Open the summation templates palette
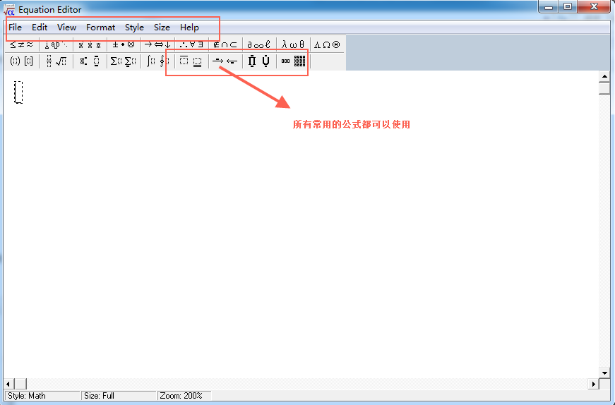The height and width of the screenshot is (405, 615). click(123, 61)
